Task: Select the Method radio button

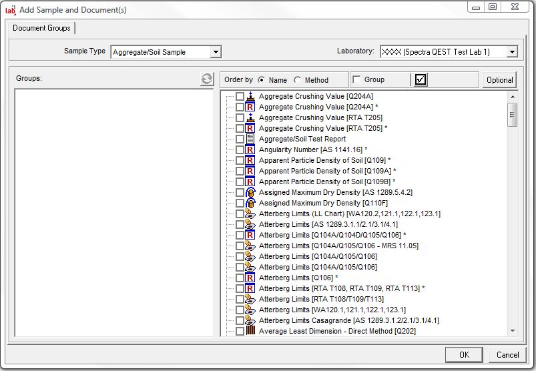Action: coord(298,80)
